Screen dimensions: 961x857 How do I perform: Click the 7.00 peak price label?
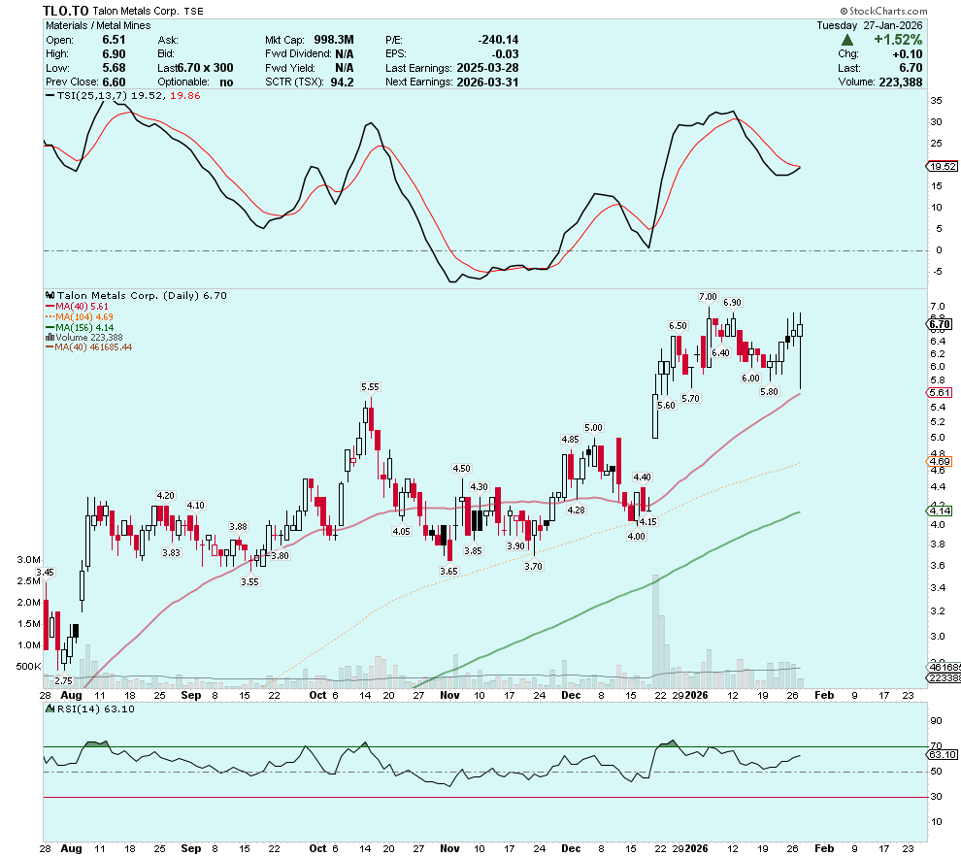pos(708,296)
